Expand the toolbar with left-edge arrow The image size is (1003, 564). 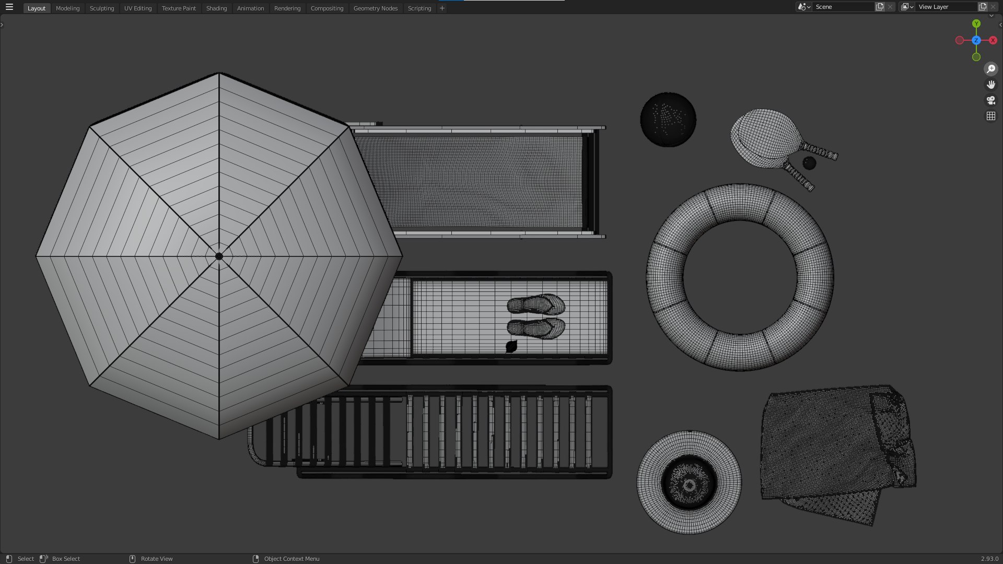click(x=2, y=25)
